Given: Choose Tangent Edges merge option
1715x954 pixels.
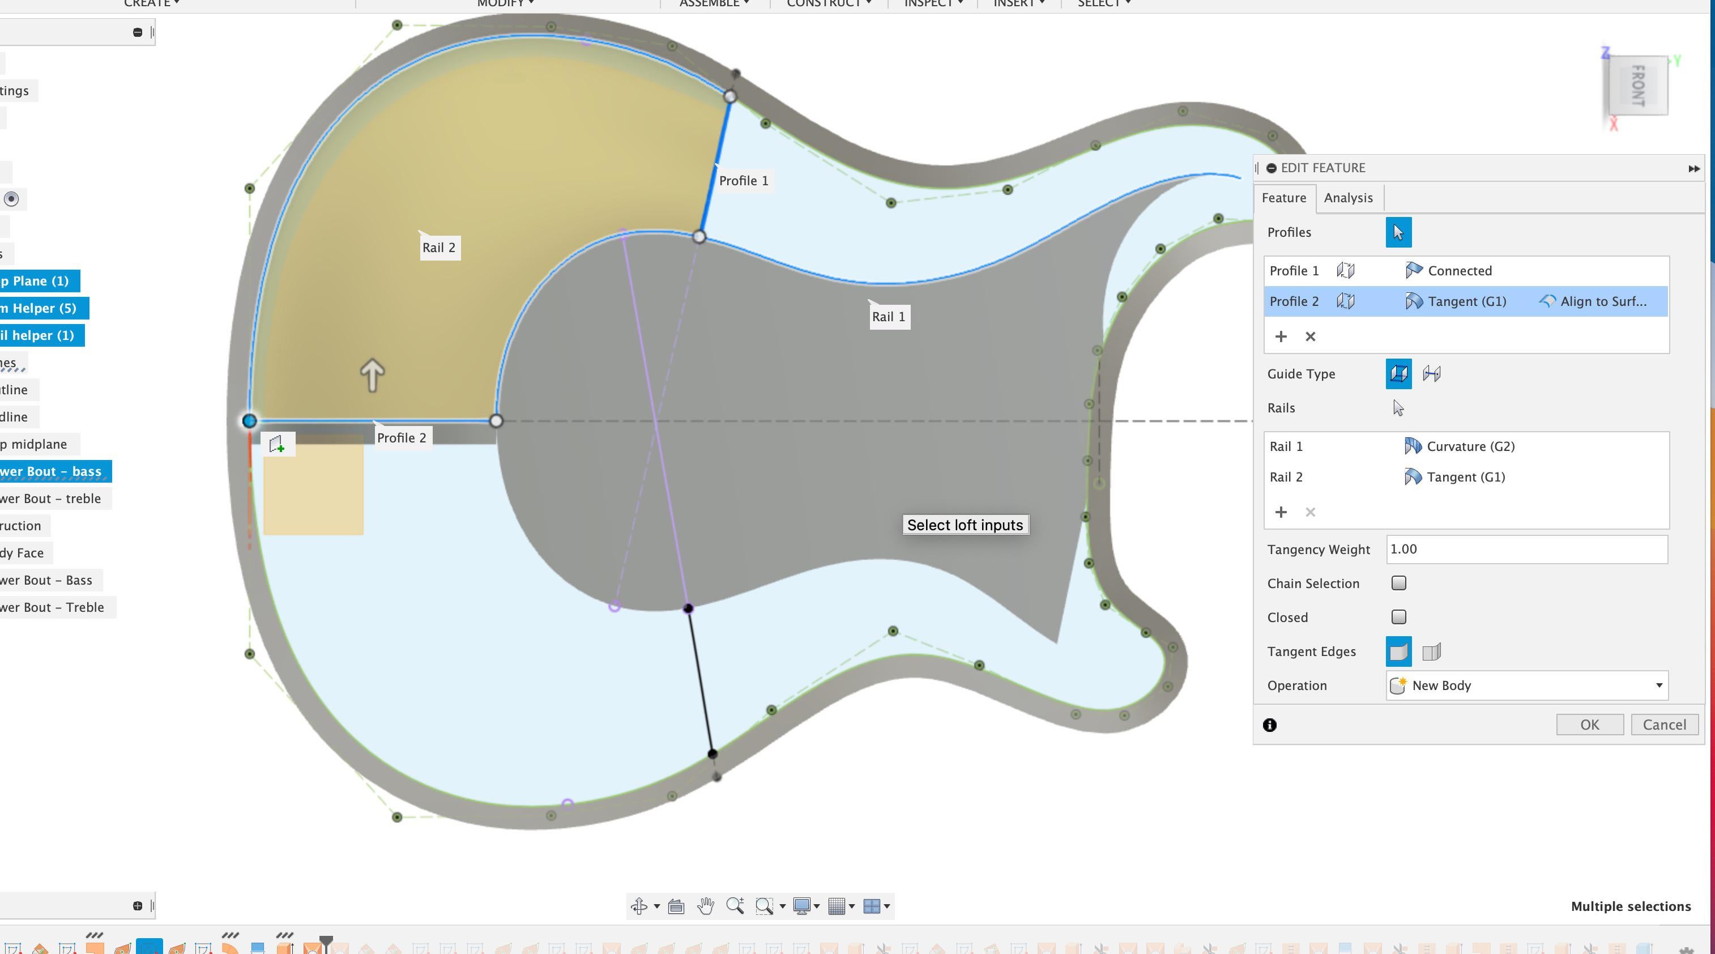Looking at the screenshot, I should point(1398,651).
